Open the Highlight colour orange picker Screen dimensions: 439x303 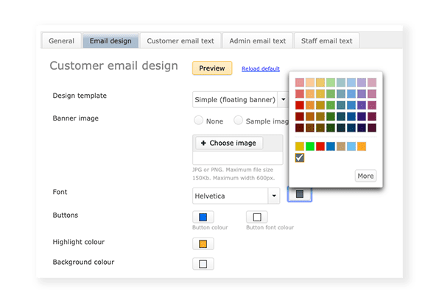[203, 243]
